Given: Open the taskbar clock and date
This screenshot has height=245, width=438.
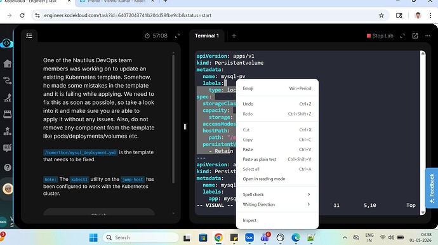Looking at the screenshot, I should (x=420, y=237).
